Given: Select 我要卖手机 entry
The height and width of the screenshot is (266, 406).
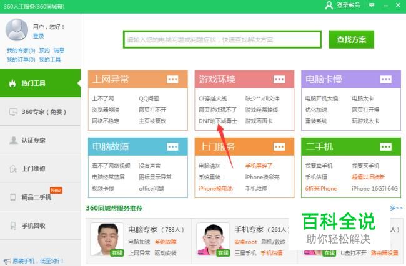Looking at the screenshot, I should (319, 166).
